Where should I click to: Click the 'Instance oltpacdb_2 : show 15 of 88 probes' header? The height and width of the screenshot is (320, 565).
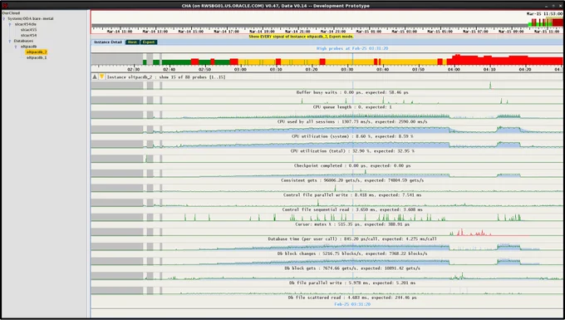click(x=166, y=77)
